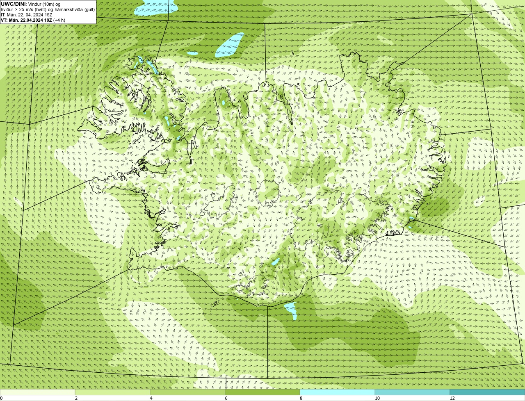Click the teal scale segment above 12 m/s
The image size is (525, 401).
[x=487, y=392]
